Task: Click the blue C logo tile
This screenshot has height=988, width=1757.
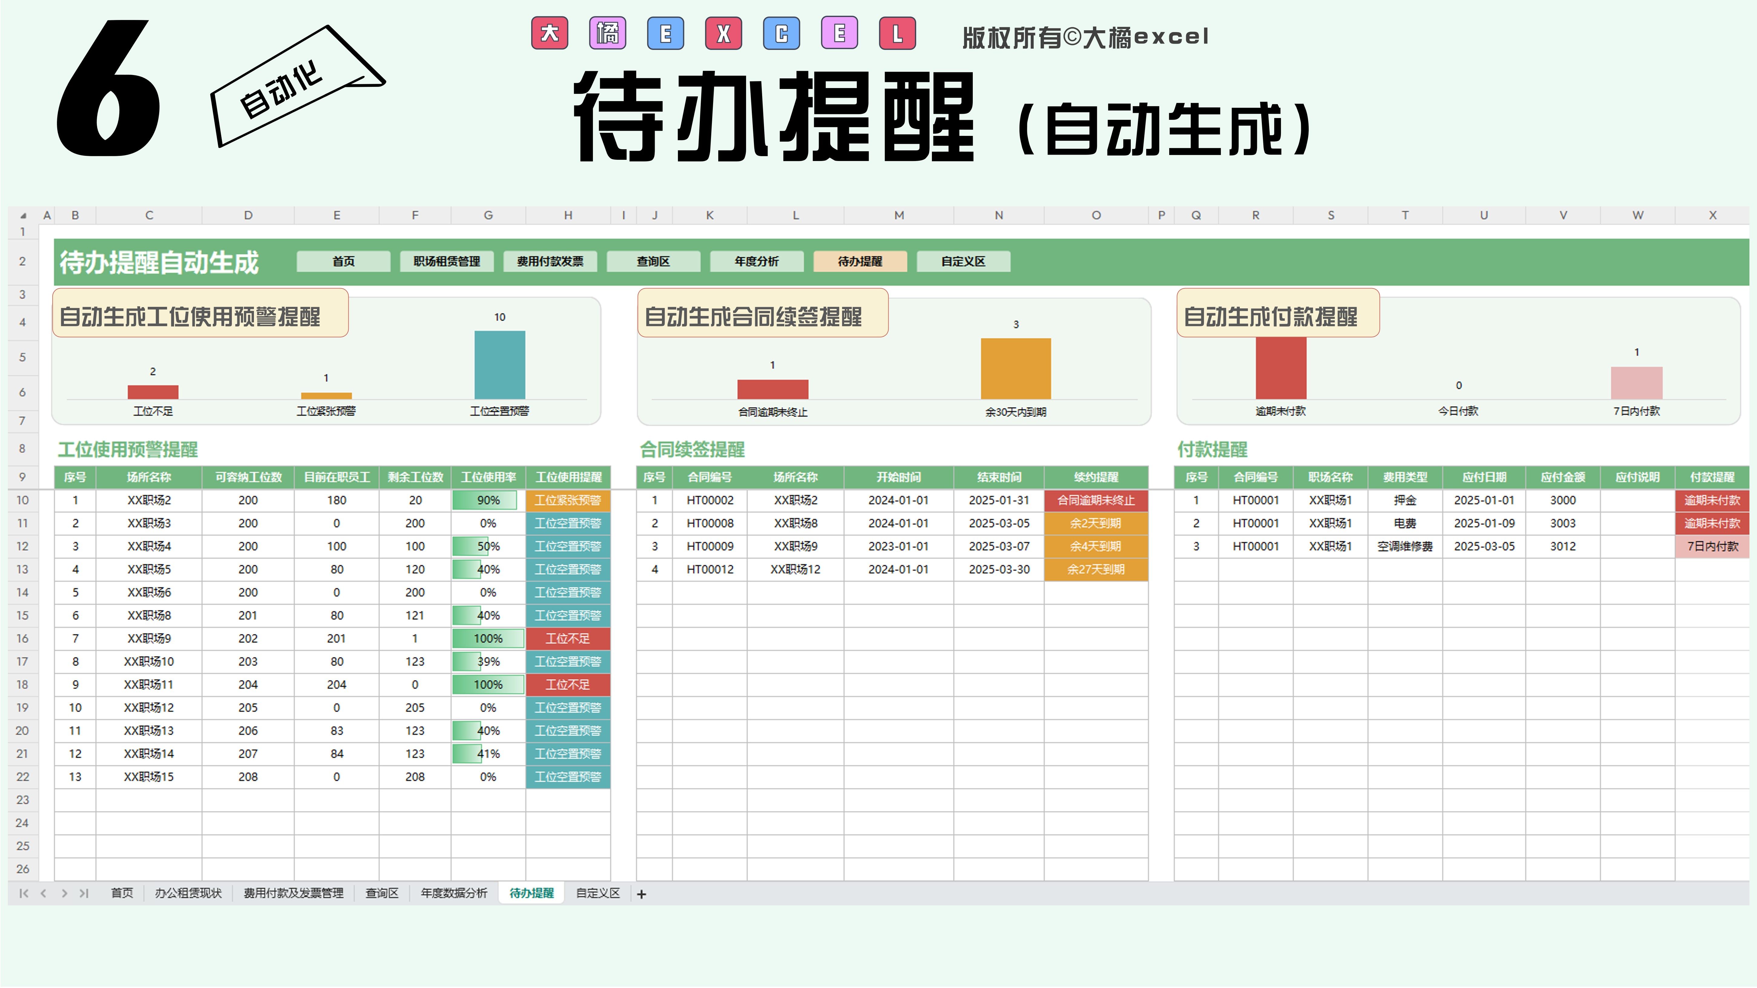Action: [x=782, y=33]
